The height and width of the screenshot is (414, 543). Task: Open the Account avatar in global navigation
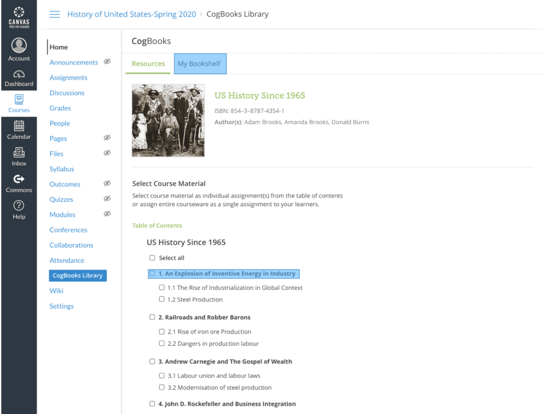(x=19, y=46)
